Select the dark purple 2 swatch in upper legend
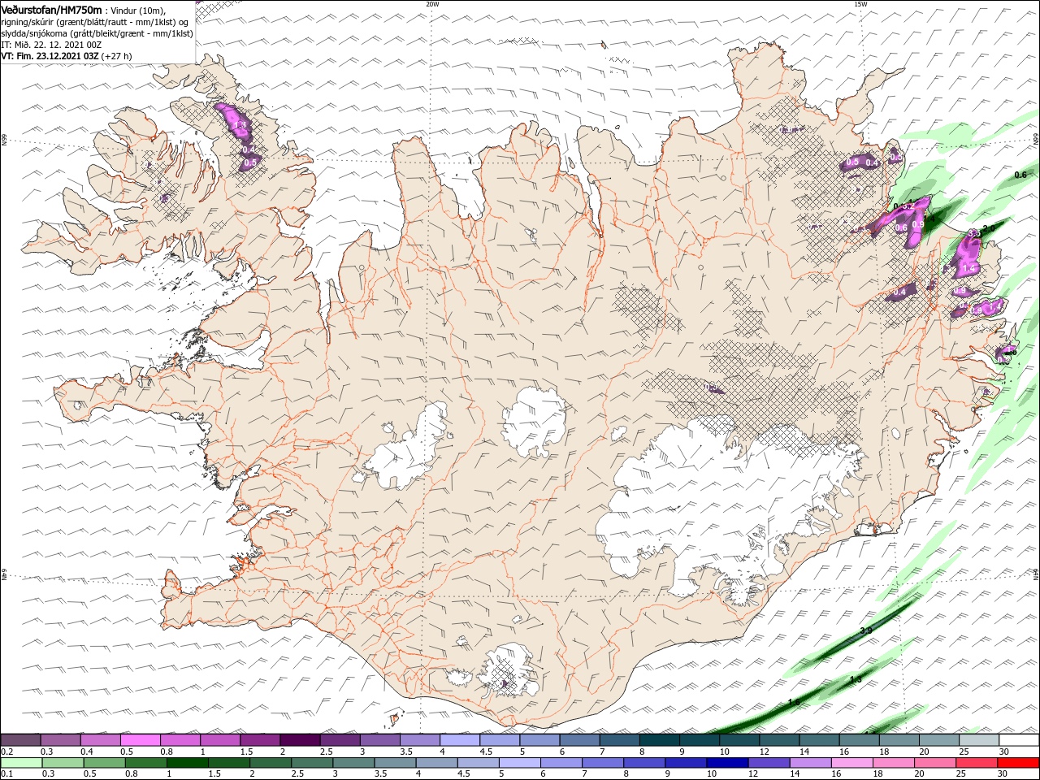This screenshot has height=780, width=1040. pyautogui.click(x=300, y=740)
